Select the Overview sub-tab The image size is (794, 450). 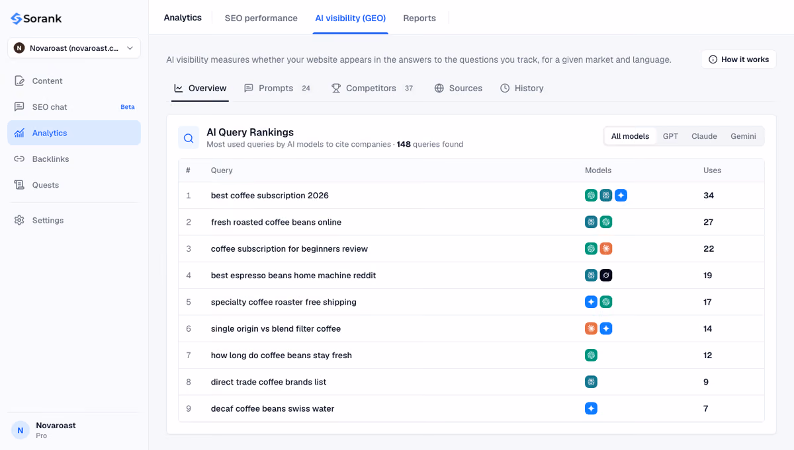[x=200, y=88]
